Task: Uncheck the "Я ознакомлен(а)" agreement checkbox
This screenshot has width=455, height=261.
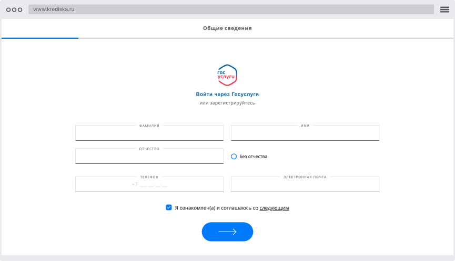Action: click(169, 207)
